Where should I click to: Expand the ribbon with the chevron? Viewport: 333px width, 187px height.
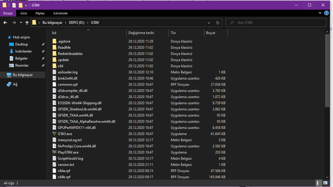point(320,13)
